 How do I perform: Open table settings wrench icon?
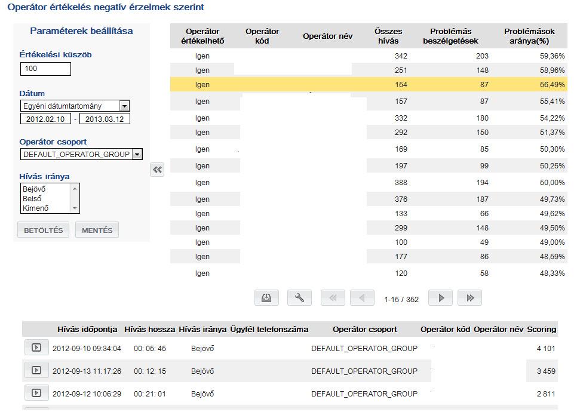(299, 298)
